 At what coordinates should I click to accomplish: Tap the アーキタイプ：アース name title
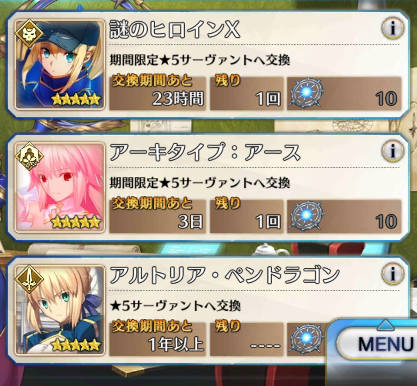pyautogui.click(x=205, y=152)
